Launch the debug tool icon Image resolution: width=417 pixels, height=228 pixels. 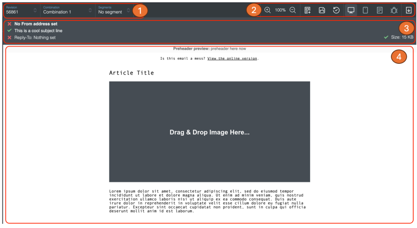(394, 10)
